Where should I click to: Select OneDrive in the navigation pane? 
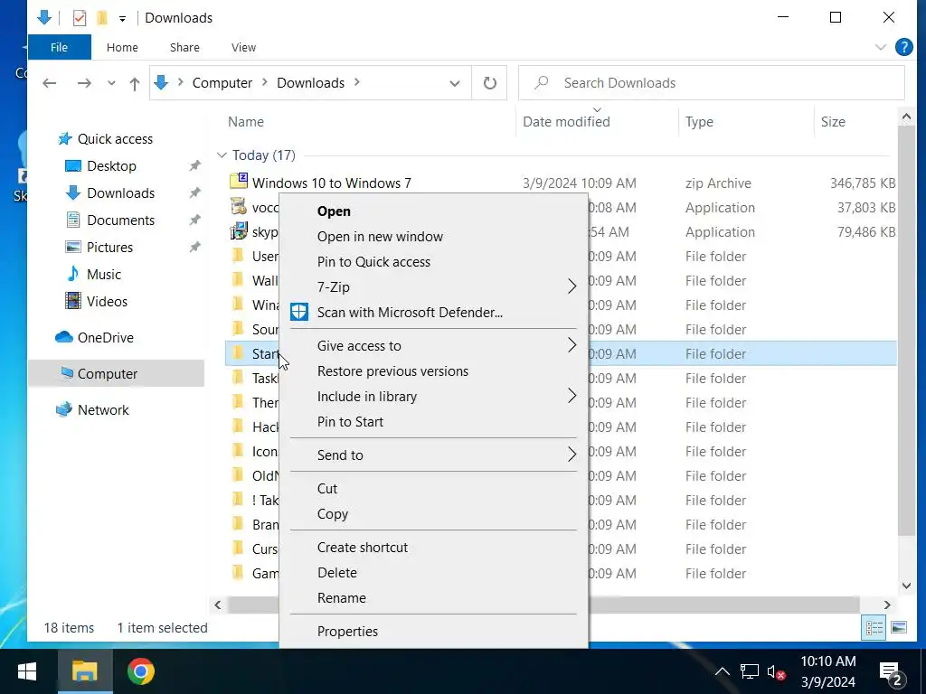[106, 338]
